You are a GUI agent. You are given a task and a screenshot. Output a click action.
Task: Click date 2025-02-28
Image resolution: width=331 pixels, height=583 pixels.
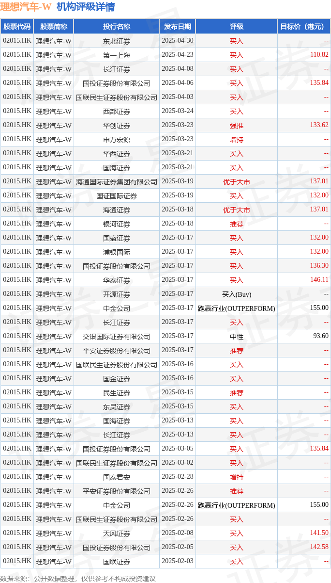(178, 477)
